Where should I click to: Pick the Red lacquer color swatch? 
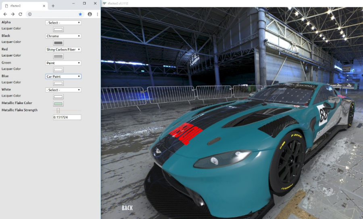coord(58,56)
